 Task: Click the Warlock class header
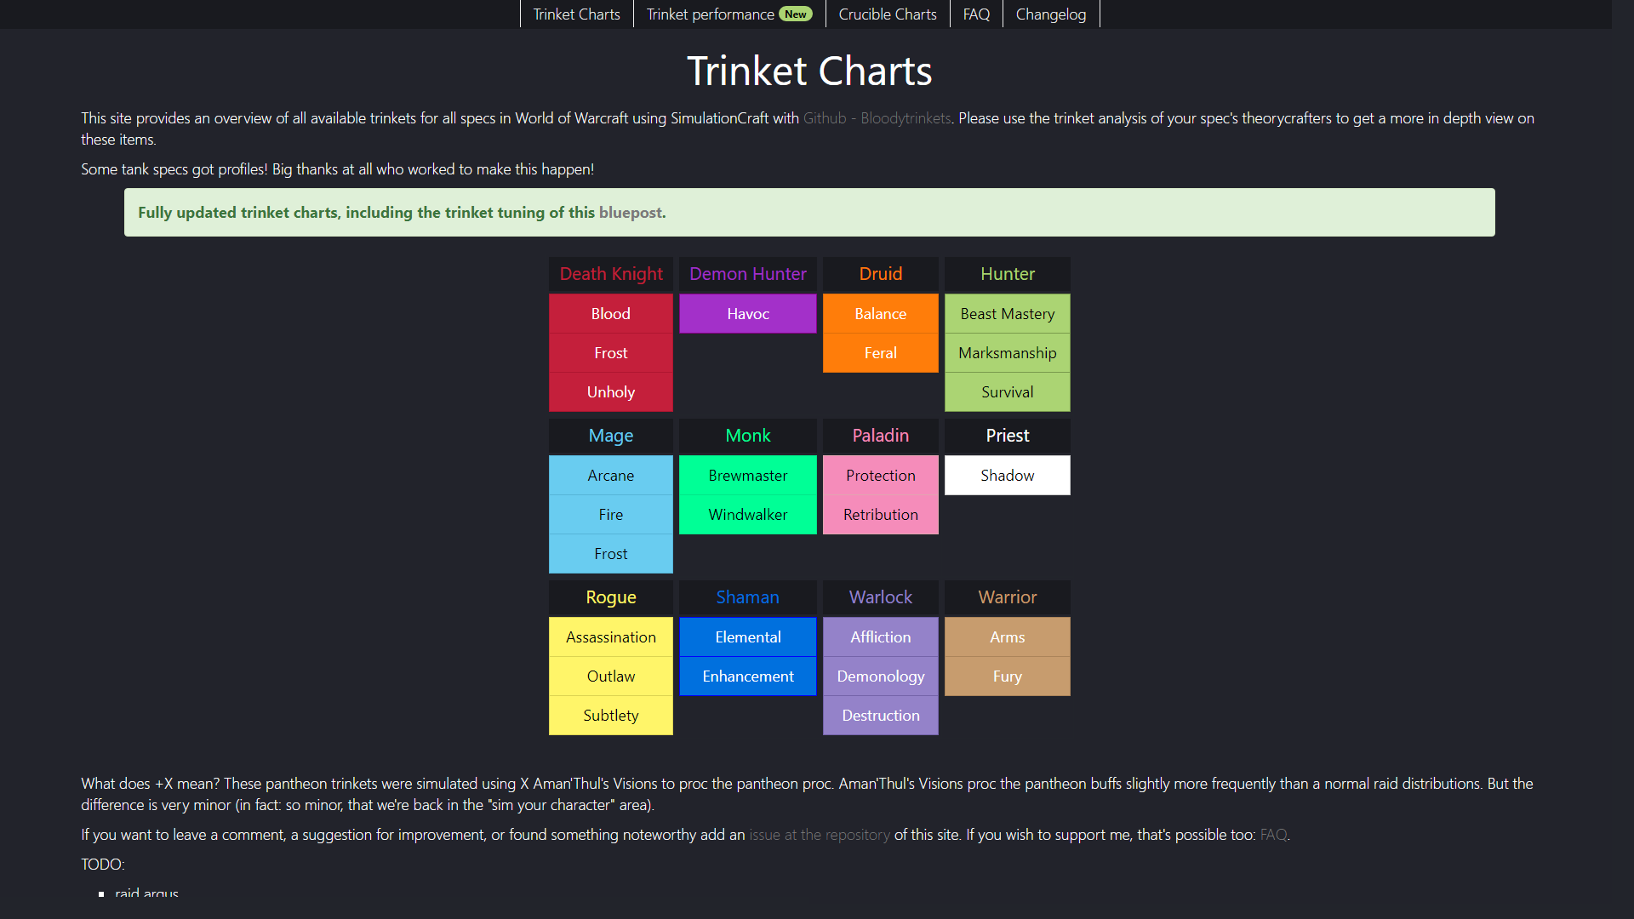(x=881, y=597)
